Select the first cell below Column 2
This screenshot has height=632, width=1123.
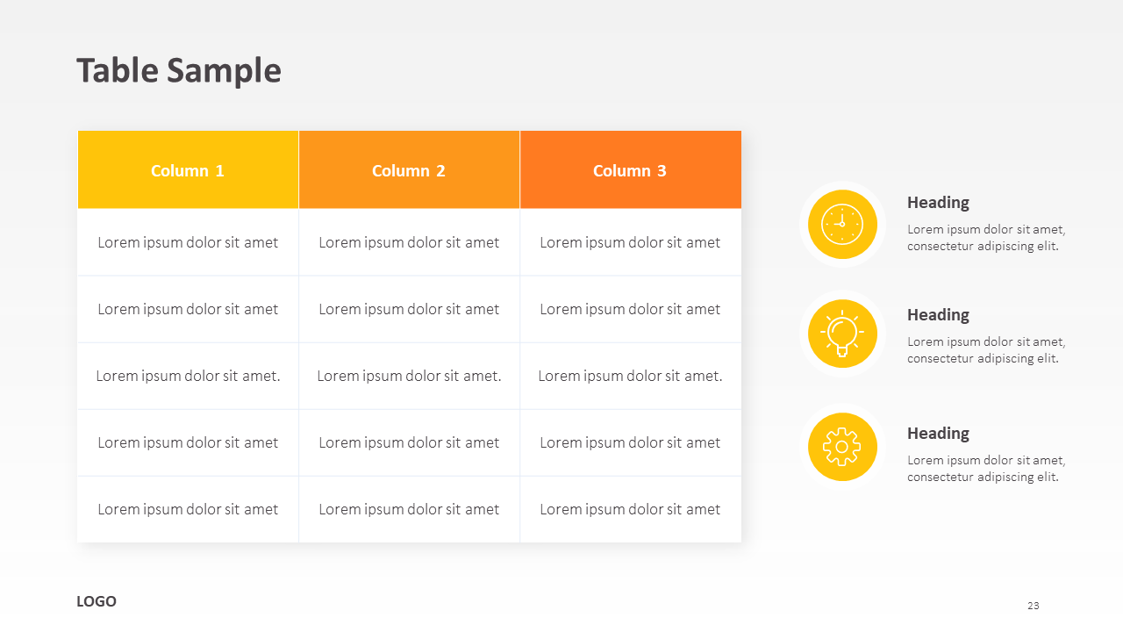[409, 242]
